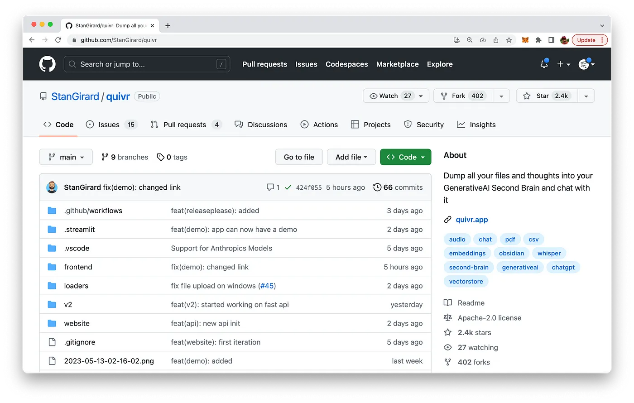This screenshot has height=403, width=634.
Task: Switch to the Projects tab
Action: 371,125
